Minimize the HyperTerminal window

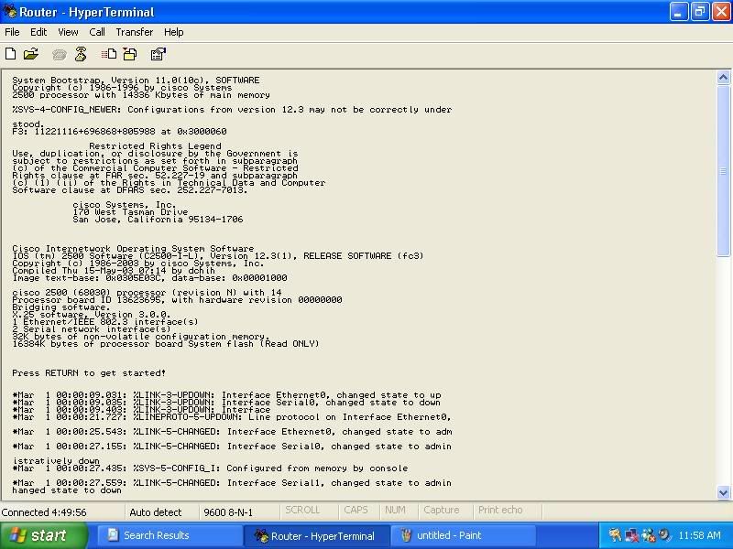tap(679, 11)
